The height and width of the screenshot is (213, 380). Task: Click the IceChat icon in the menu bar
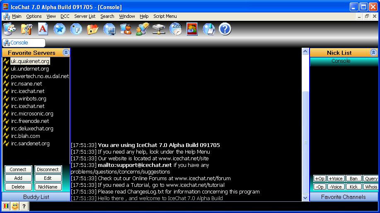(x=7, y=16)
